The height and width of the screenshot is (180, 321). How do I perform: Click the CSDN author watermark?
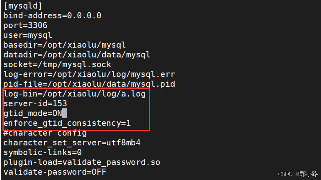pos(298,174)
